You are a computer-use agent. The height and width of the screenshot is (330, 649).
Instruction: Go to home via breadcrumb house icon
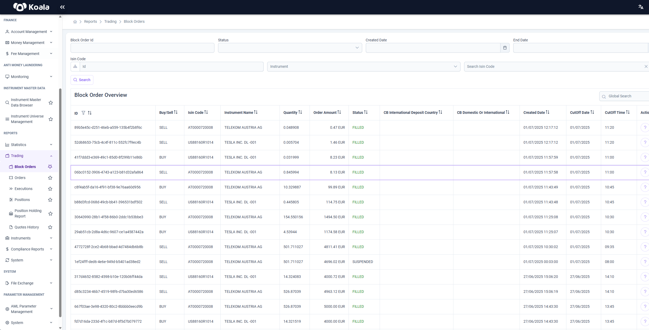click(x=75, y=22)
